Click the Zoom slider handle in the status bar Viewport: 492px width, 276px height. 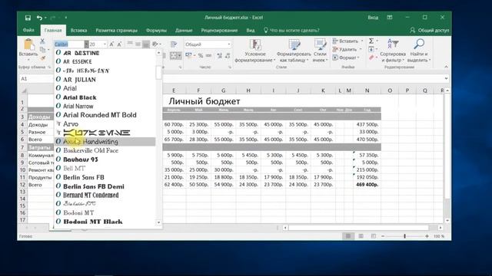pos(405,236)
